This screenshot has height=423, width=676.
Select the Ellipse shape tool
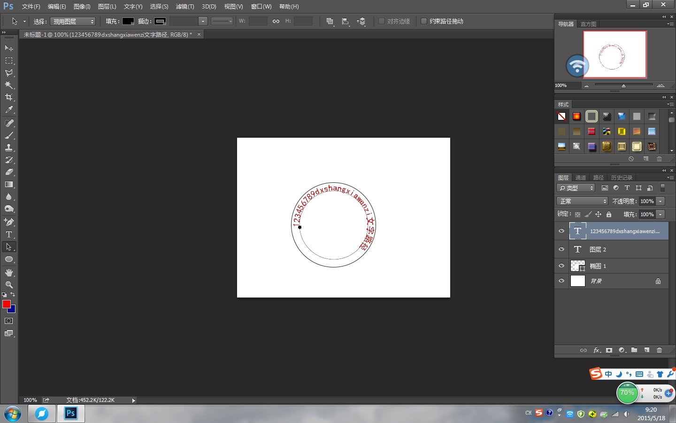click(x=9, y=259)
